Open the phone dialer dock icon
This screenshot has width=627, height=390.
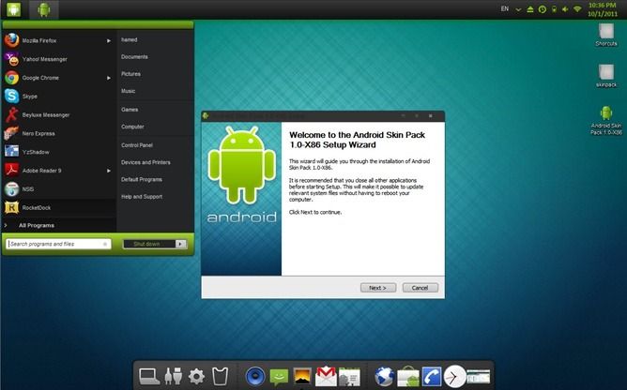click(432, 377)
